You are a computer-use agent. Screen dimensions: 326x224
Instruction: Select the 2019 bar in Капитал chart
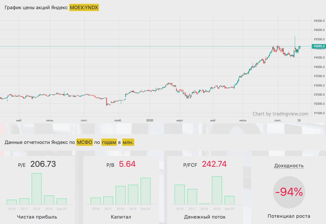click(x=133, y=194)
